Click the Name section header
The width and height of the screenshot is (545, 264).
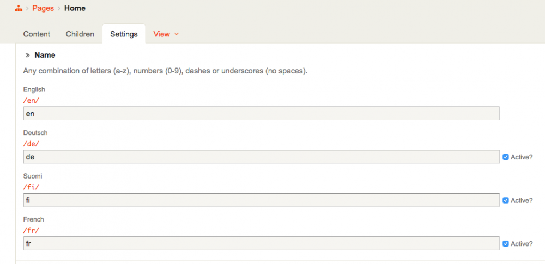point(45,55)
